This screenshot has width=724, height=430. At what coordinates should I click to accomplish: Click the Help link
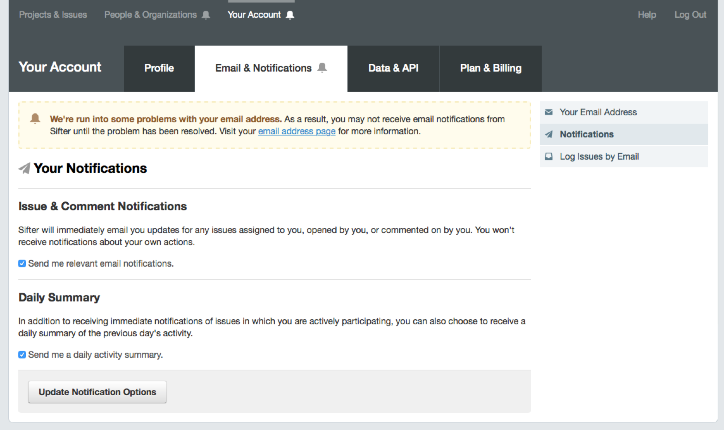point(647,15)
